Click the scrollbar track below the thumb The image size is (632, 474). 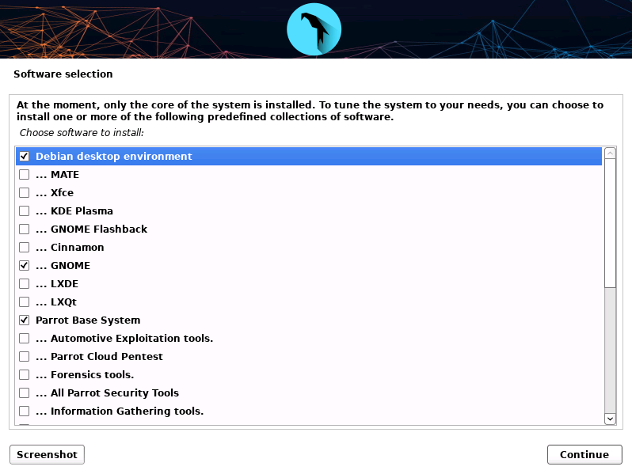[611, 351]
